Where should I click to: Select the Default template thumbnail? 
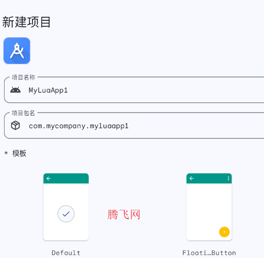(x=66, y=207)
